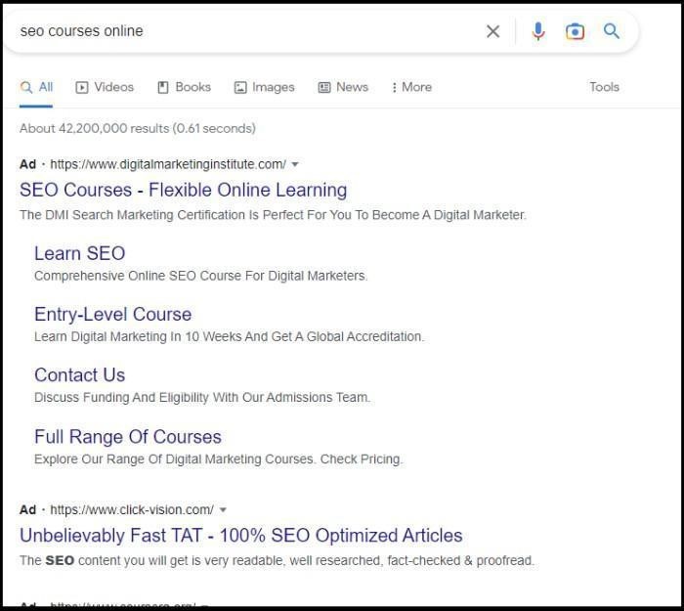Click 'Learn Digital Marketing In 10 Weeks' text
Viewport: 684px width, 611px height.
pyautogui.click(x=229, y=336)
